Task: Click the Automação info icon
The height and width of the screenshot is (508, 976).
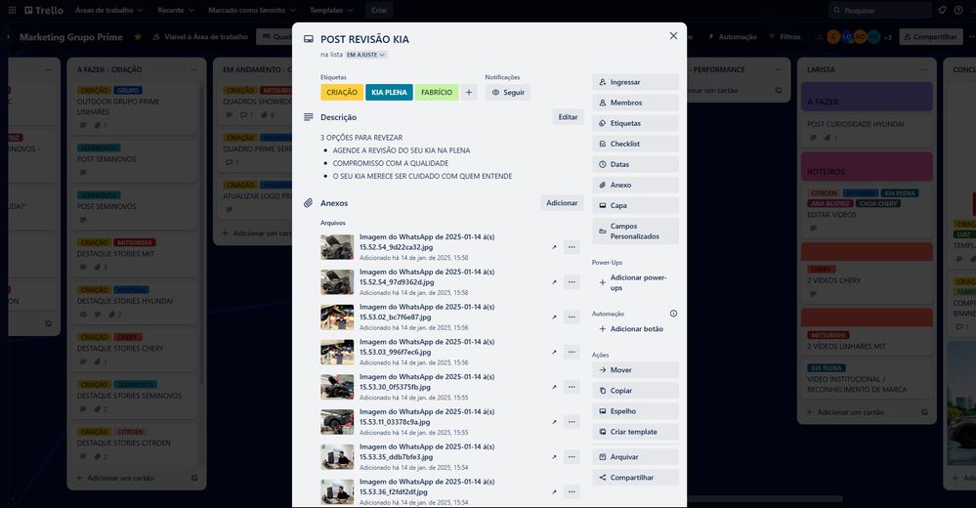Action: (x=673, y=314)
